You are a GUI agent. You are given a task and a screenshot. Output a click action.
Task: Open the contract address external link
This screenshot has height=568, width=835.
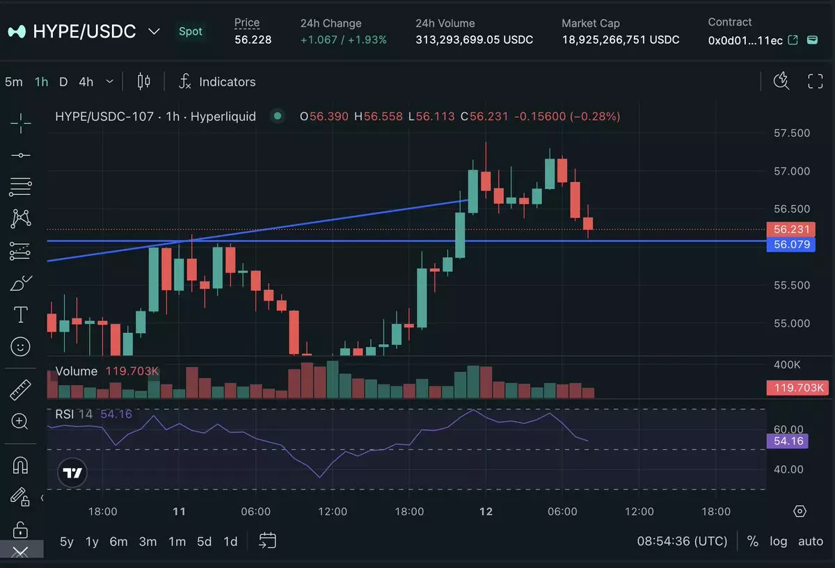(793, 40)
